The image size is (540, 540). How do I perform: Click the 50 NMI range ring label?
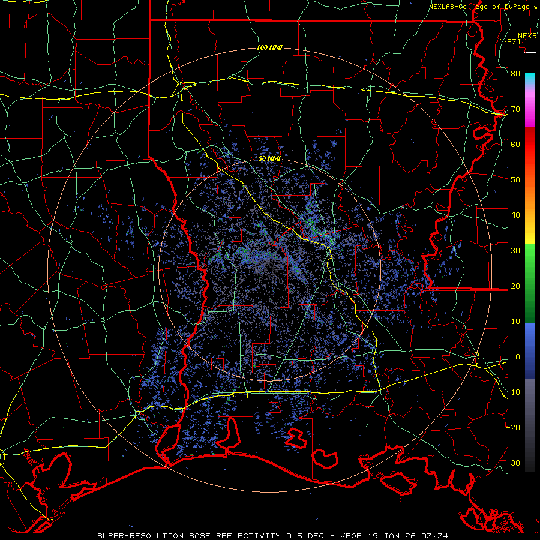[x=269, y=158]
